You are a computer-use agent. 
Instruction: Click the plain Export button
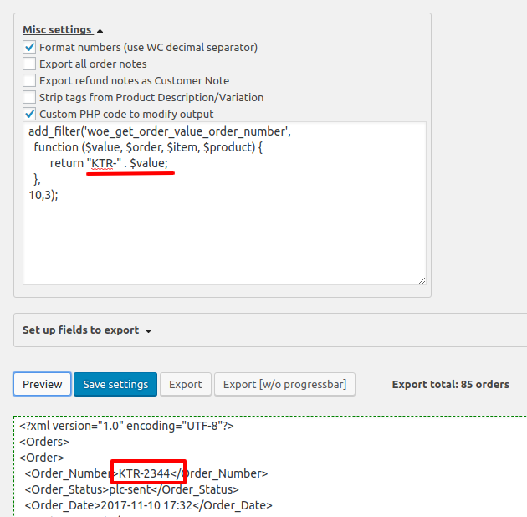pos(186,385)
